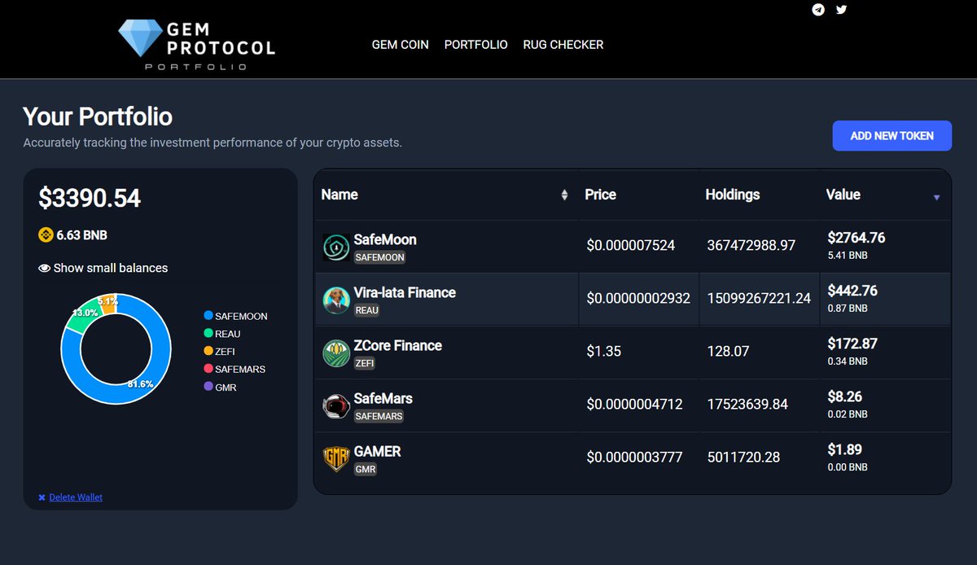Toggle GMR purple legend swatch
Viewport: 977px width, 565px height.
click(x=208, y=388)
